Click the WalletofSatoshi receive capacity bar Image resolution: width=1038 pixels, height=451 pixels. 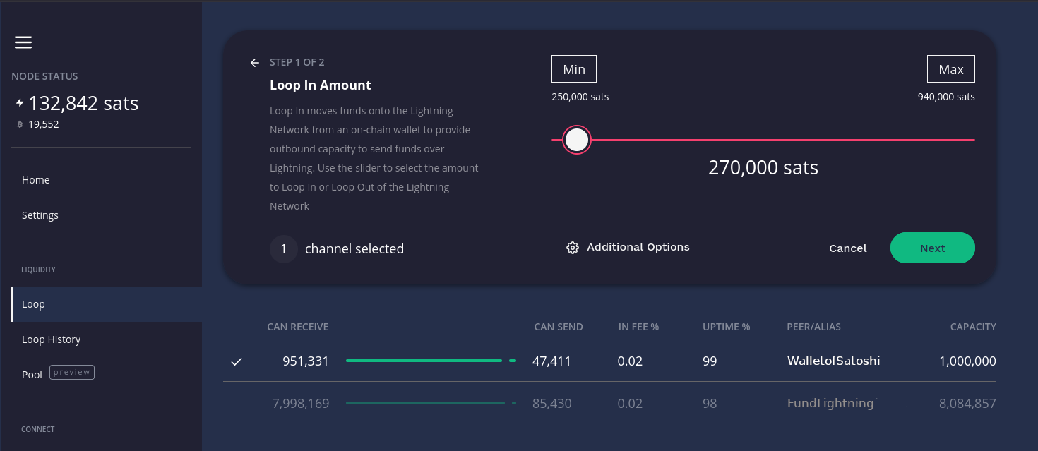[x=424, y=361]
